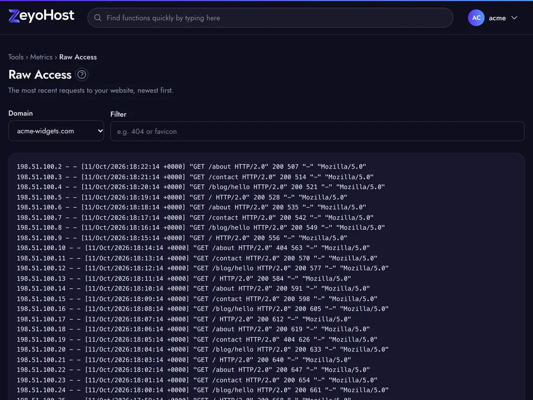This screenshot has width=533, height=400.
Task: Select the log entry from 198.51.100.11
Action: [x=197, y=258]
